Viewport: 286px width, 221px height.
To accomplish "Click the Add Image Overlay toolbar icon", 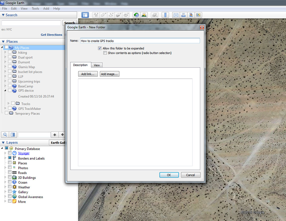I will [118, 15].
